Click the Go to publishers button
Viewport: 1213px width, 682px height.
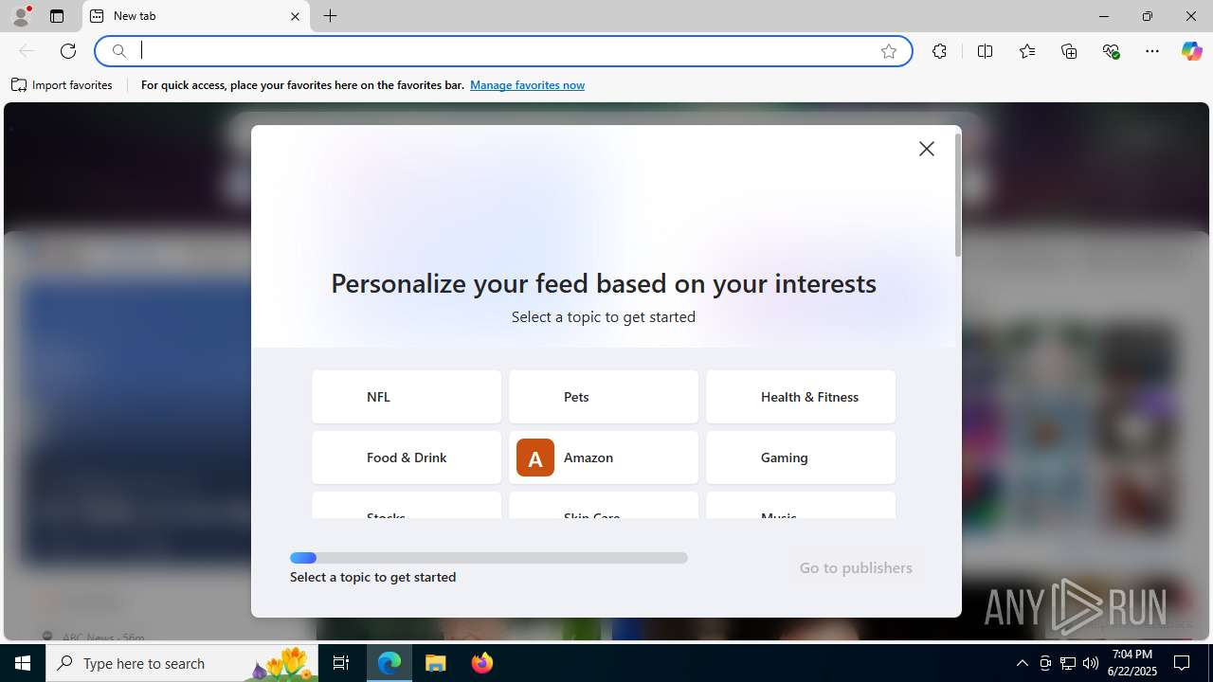click(856, 567)
